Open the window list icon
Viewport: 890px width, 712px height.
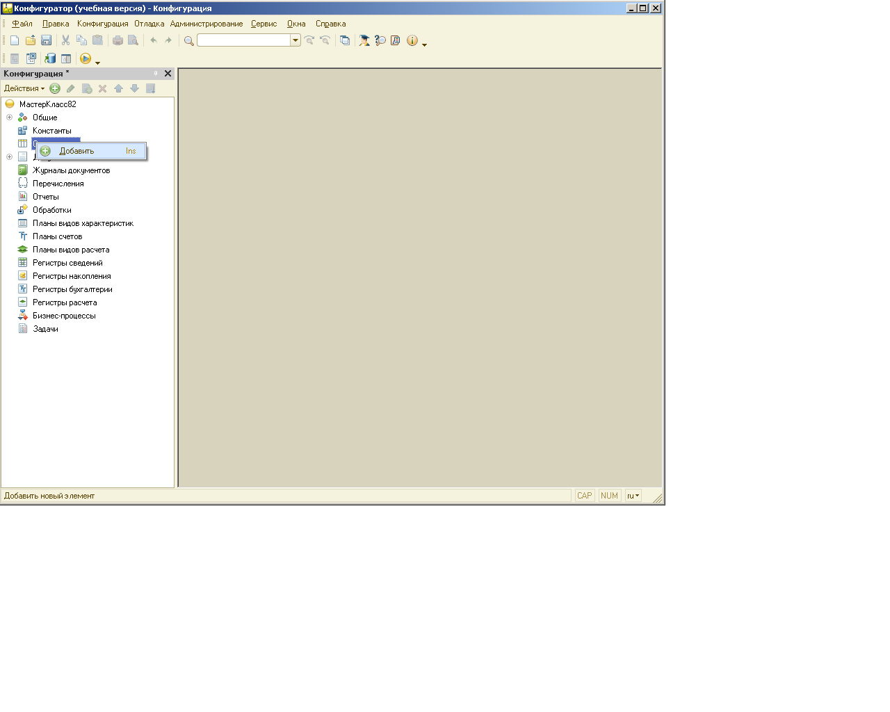pos(345,40)
